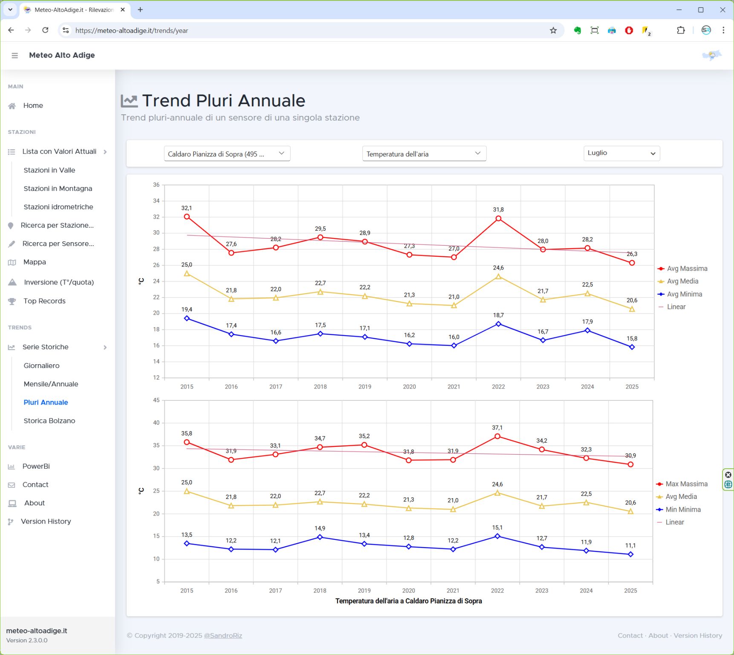The image size is (734, 655).
Task: Open the station dropdown Caldaro Pianizza
Action: pyautogui.click(x=227, y=154)
